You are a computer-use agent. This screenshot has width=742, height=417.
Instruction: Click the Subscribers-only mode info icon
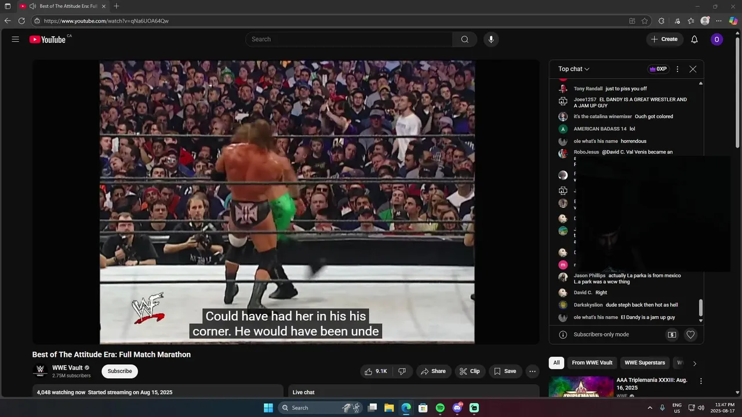[x=563, y=335]
